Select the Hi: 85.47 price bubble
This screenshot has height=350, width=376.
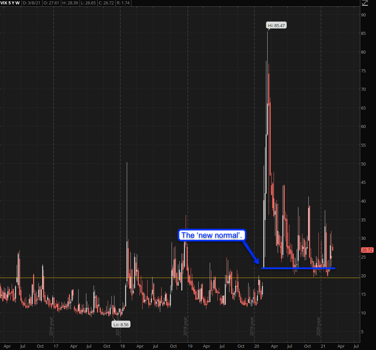click(x=276, y=25)
